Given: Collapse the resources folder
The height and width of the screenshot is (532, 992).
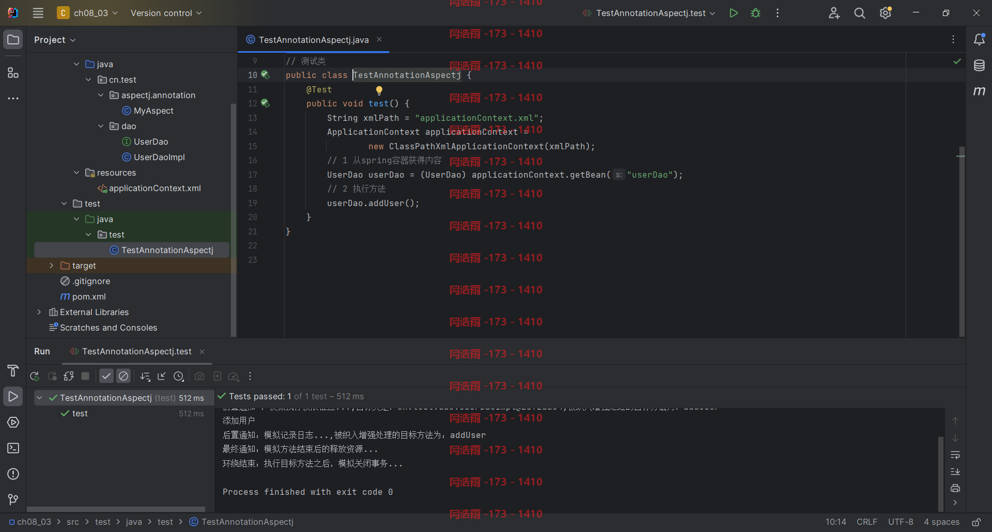Looking at the screenshot, I should click(x=76, y=173).
